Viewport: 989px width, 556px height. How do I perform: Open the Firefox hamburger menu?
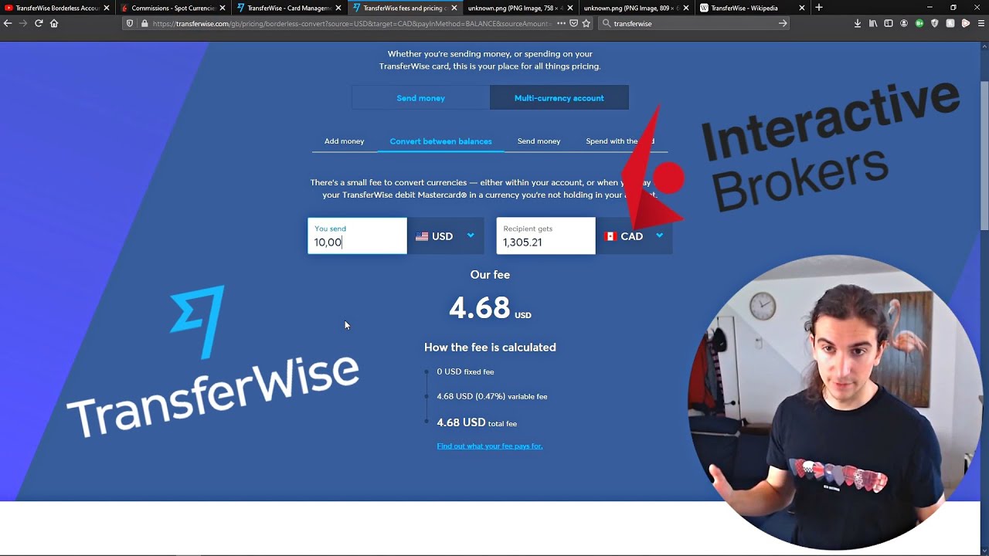(x=981, y=23)
